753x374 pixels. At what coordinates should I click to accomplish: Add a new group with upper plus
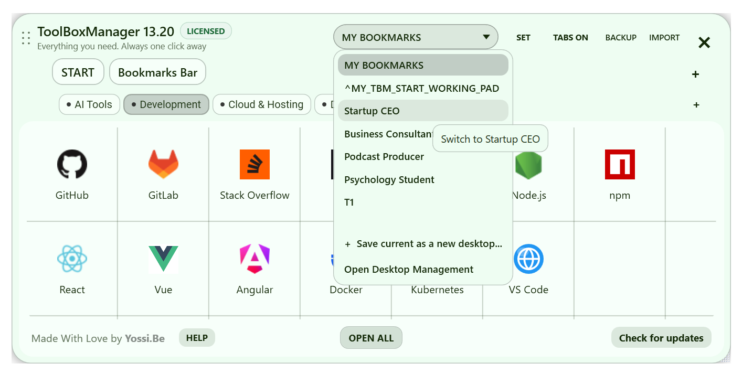695,74
